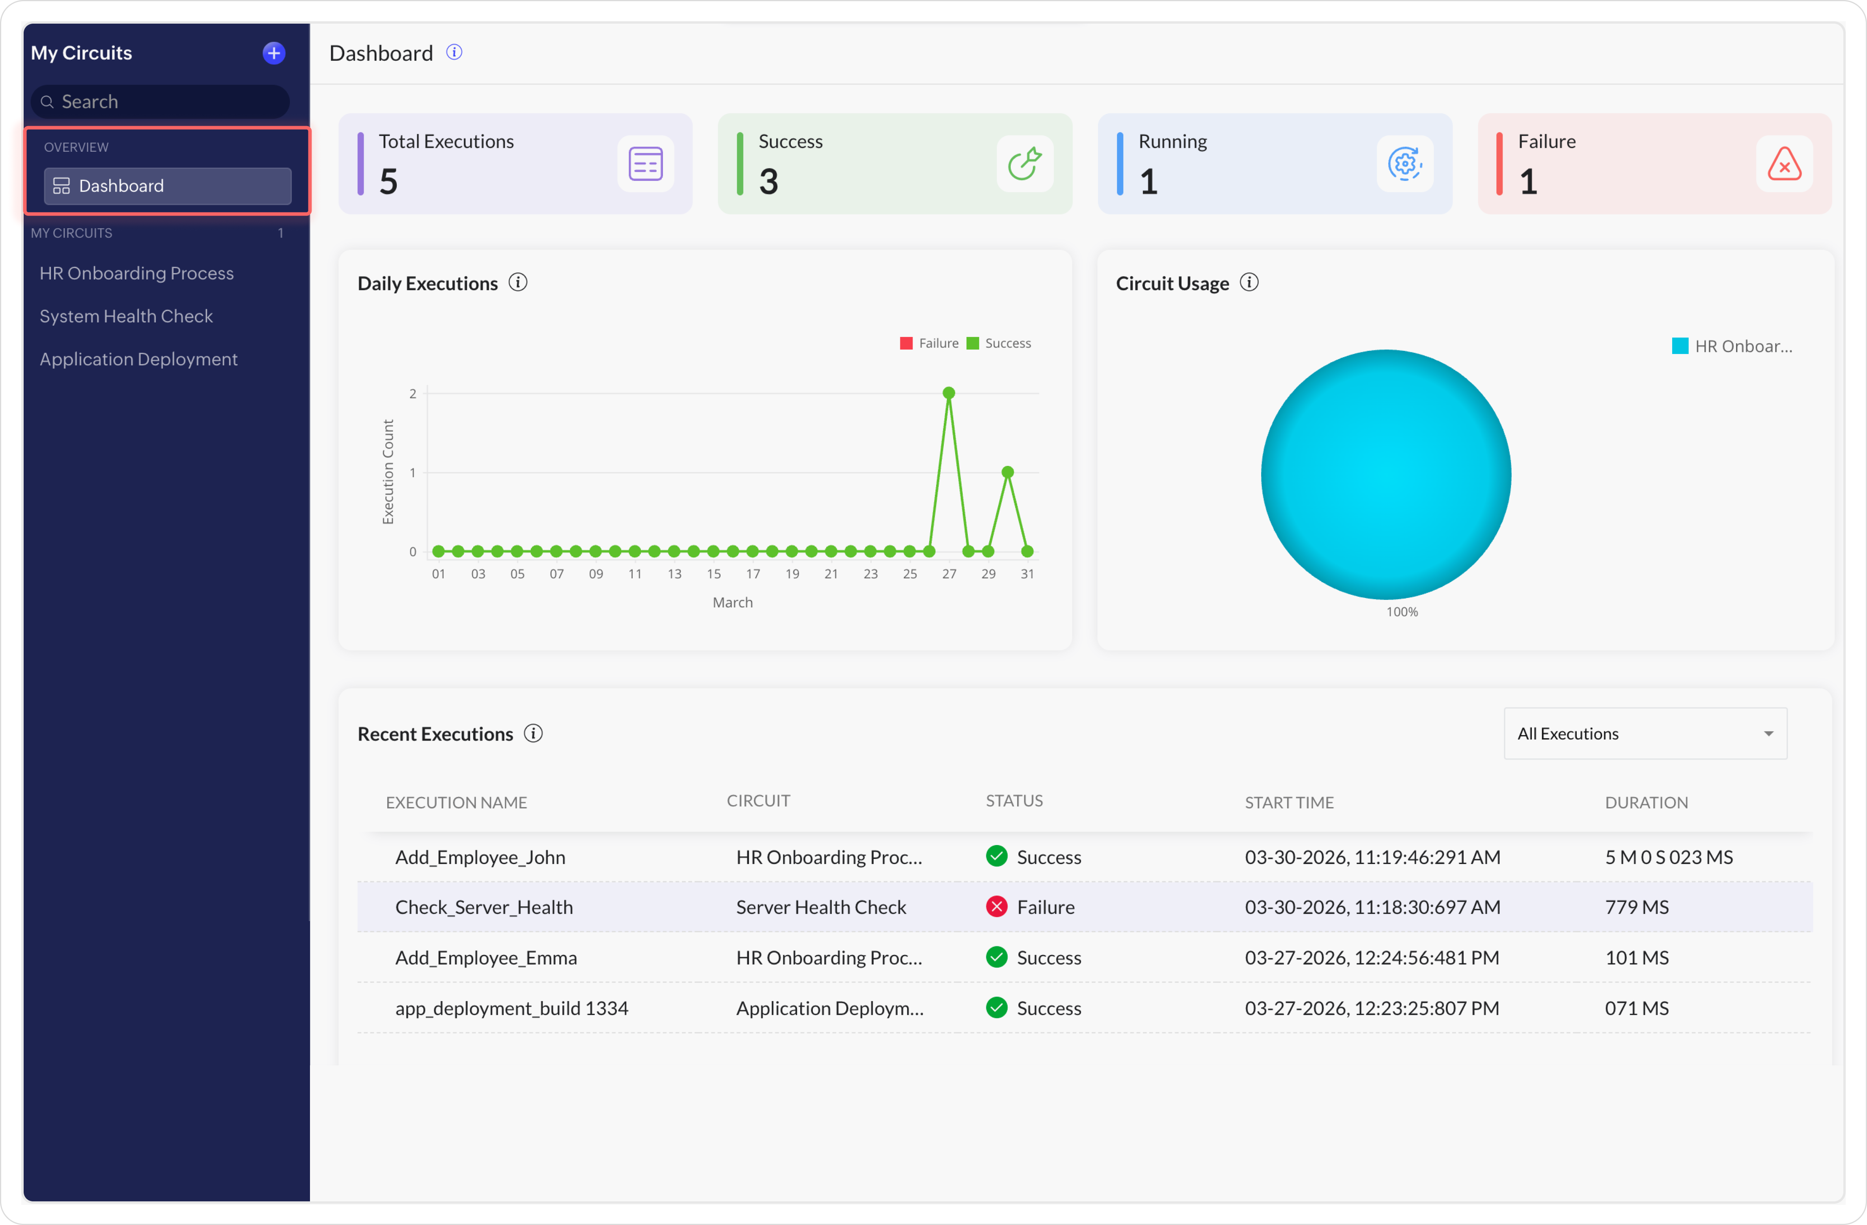Open the Application Deployment circuit

tap(138, 359)
